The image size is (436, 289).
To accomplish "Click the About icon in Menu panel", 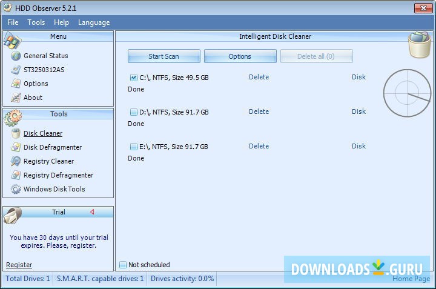I will pyautogui.click(x=16, y=98).
